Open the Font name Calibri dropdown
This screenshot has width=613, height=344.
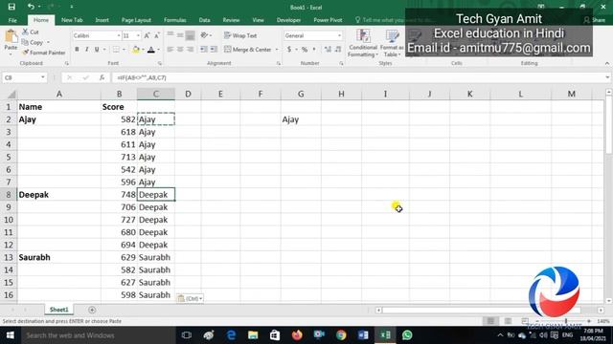click(119, 35)
